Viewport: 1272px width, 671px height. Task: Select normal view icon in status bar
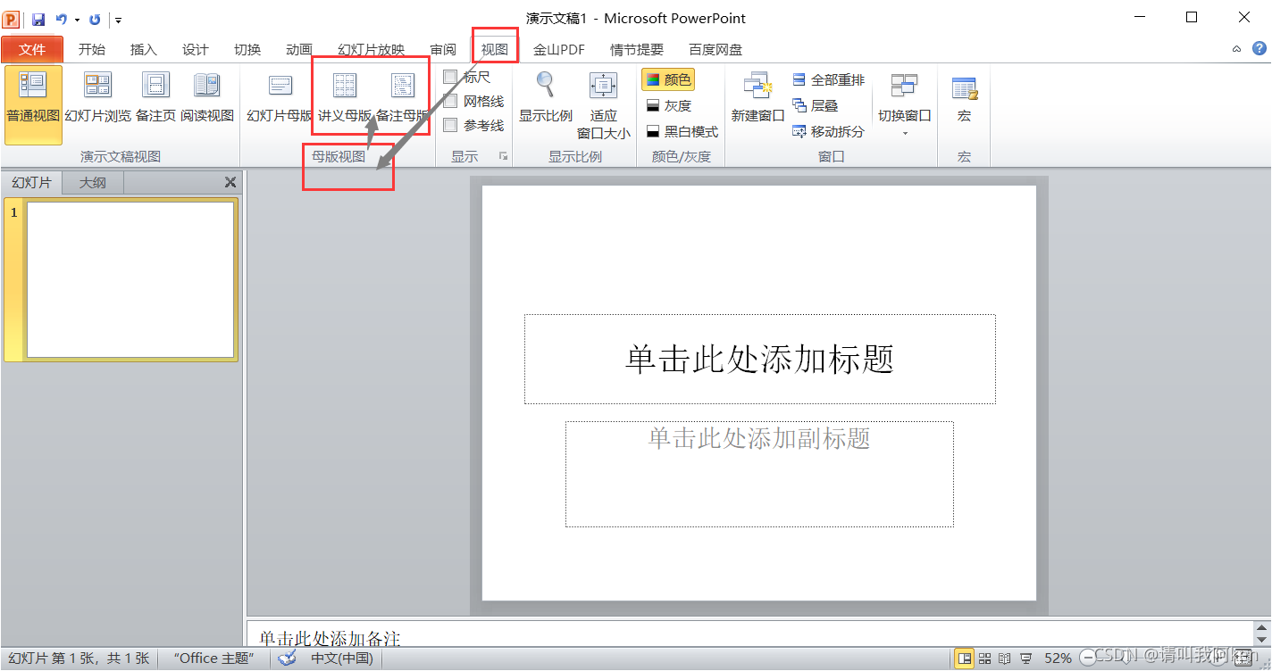[x=964, y=659]
